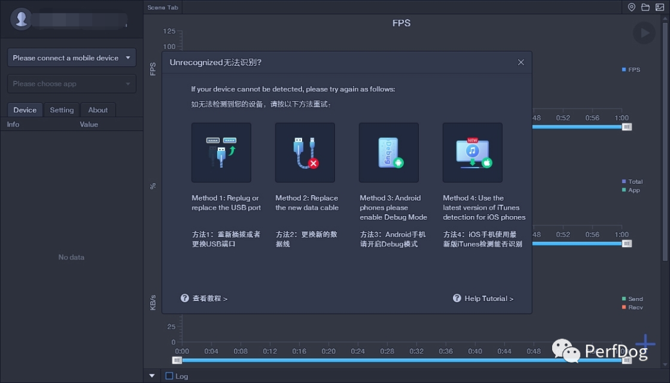Image resolution: width=670 pixels, height=383 pixels.
Task: Toggle the Send legend entry
Action: click(x=632, y=299)
